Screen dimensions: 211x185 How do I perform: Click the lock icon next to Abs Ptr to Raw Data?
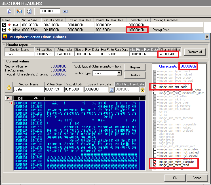click(142, 90)
